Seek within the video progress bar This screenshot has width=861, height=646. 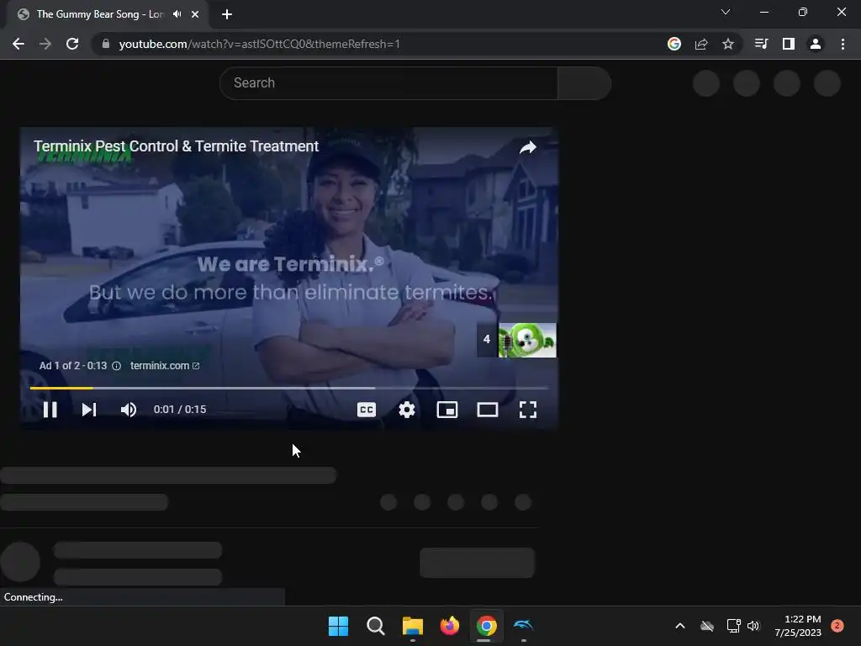[x=289, y=388]
